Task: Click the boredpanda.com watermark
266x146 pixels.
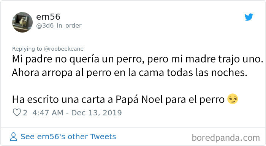Action: coord(226,138)
